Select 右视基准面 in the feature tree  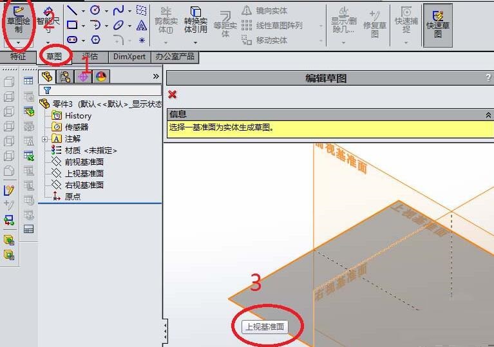point(78,185)
